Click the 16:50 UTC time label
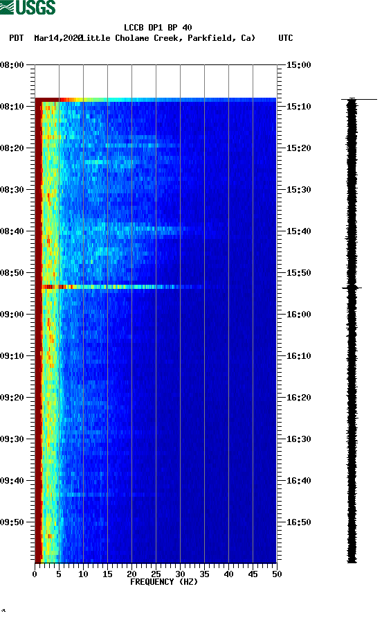 pos(298,522)
